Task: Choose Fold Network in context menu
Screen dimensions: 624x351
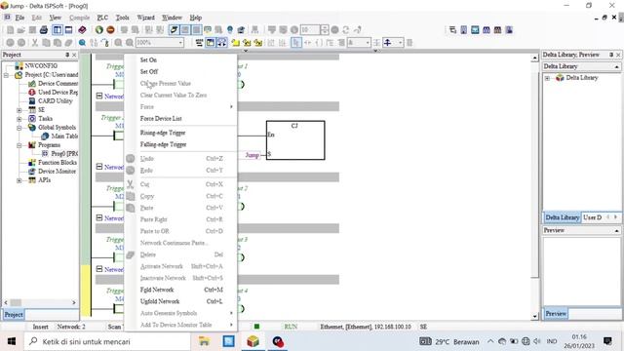Action: point(157,290)
